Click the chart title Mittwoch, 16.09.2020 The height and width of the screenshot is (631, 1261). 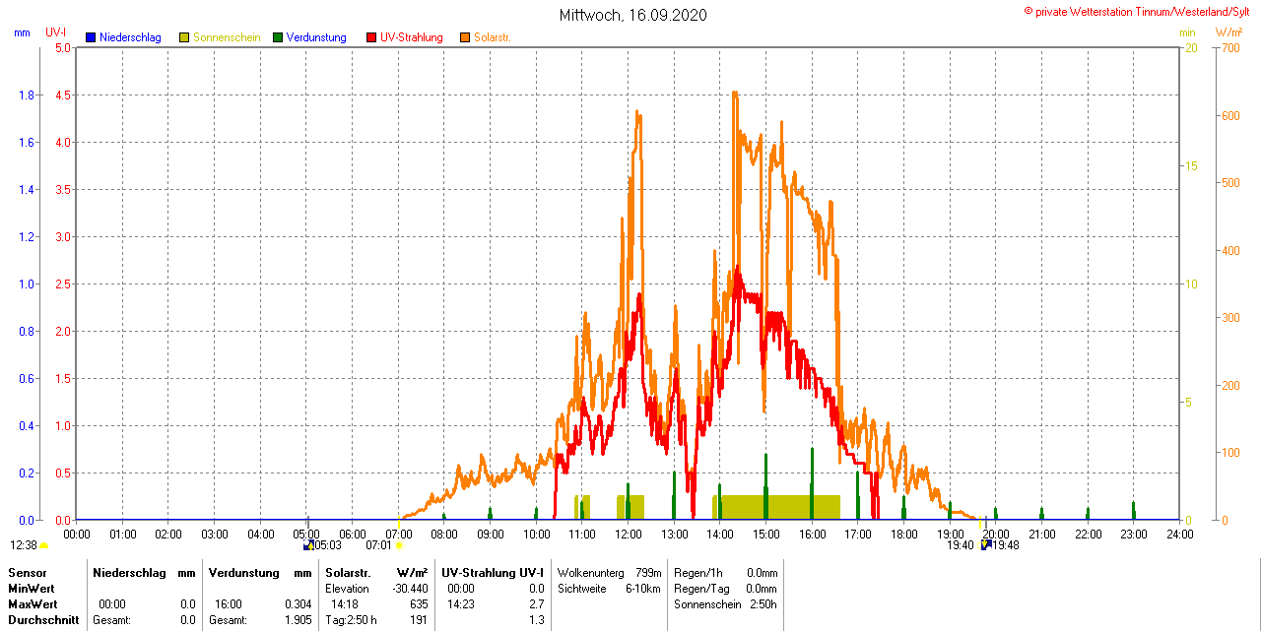click(632, 16)
